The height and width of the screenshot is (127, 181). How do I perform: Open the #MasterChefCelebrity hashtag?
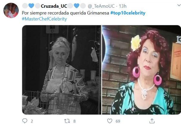(x=44, y=19)
